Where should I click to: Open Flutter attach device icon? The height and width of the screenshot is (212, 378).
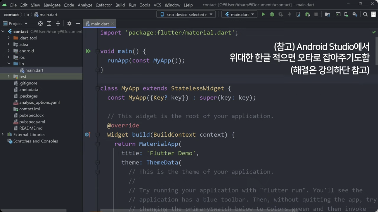point(298,14)
